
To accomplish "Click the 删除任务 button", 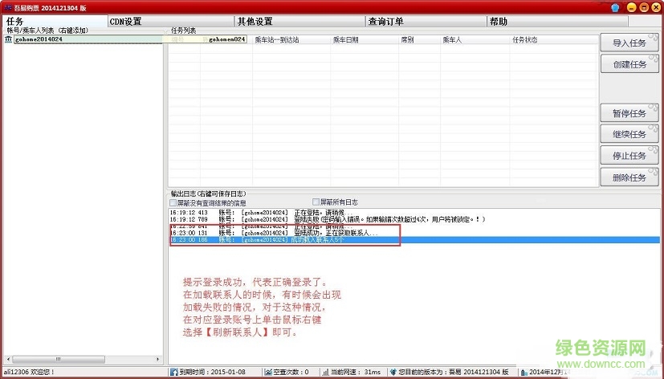I will coord(629,177).
